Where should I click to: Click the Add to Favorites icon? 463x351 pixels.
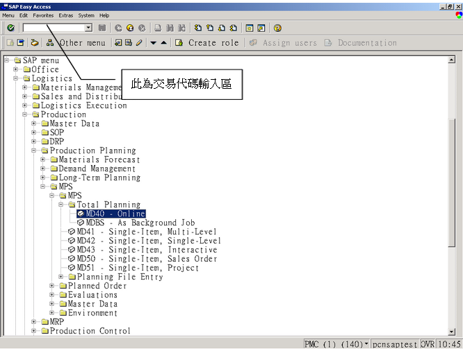click(118, 43)
